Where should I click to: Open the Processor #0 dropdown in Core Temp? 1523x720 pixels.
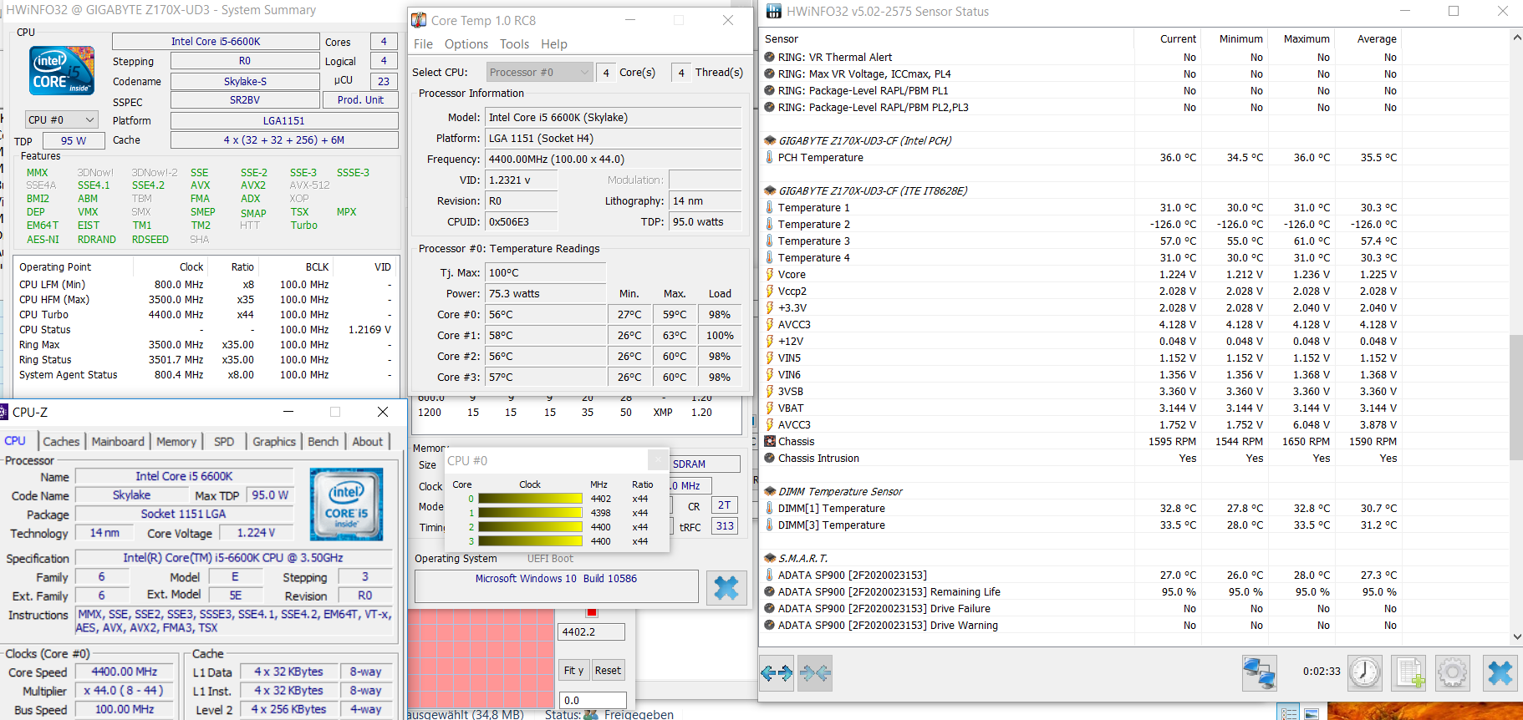point(540,72)
